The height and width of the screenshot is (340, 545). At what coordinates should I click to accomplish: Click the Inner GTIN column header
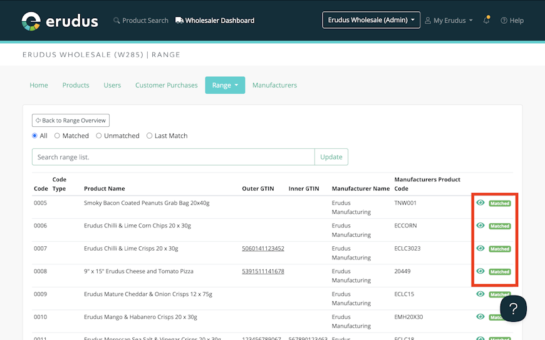coord(304,189)
